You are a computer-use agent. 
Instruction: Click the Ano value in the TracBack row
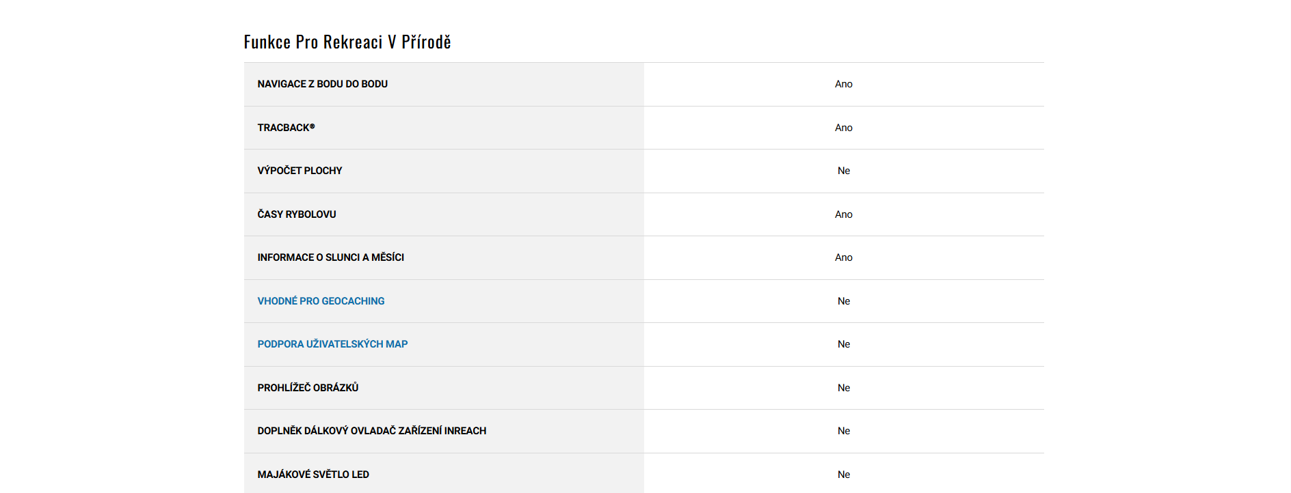pos(843,128)
